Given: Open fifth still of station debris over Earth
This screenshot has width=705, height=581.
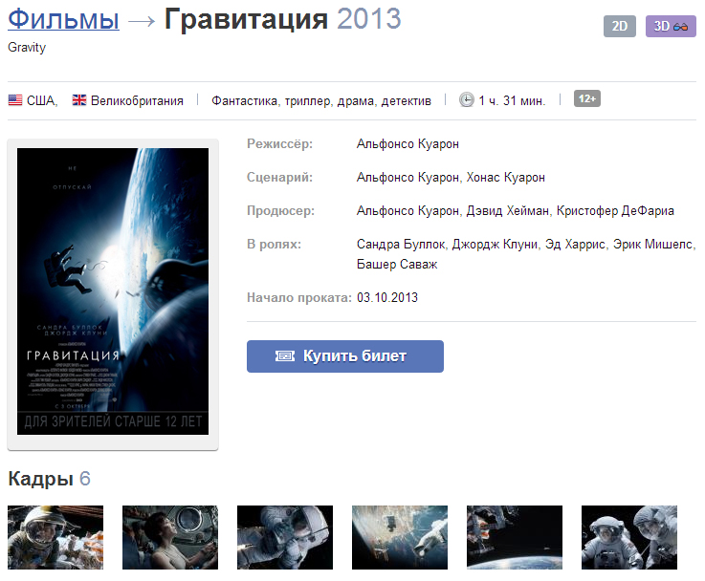Looking at the screenshot, I should 515,537.
